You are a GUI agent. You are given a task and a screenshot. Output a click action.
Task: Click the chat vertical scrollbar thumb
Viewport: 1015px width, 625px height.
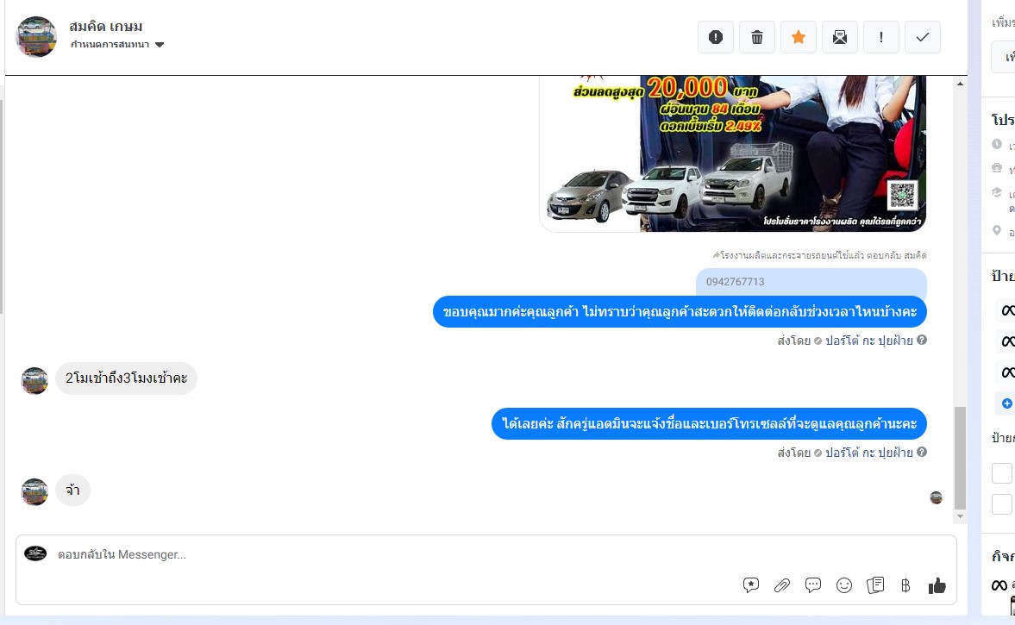coord(960,458)
